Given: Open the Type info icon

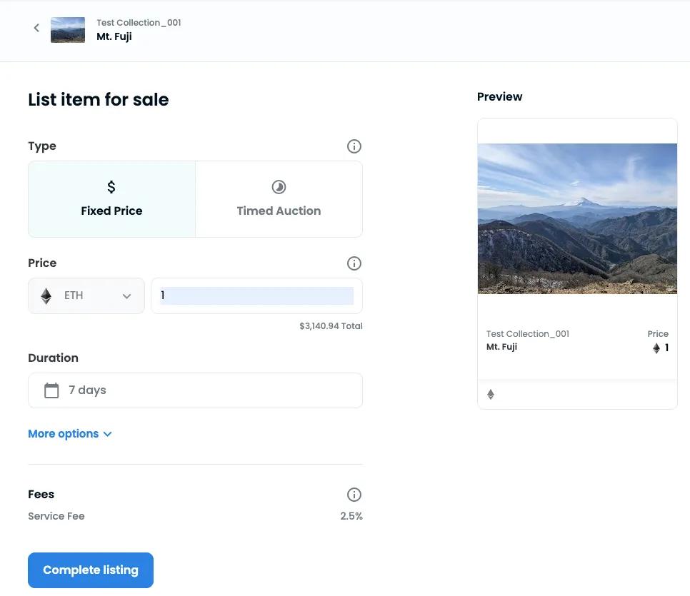Looking at the screenshot, I should tap(354, 146).
